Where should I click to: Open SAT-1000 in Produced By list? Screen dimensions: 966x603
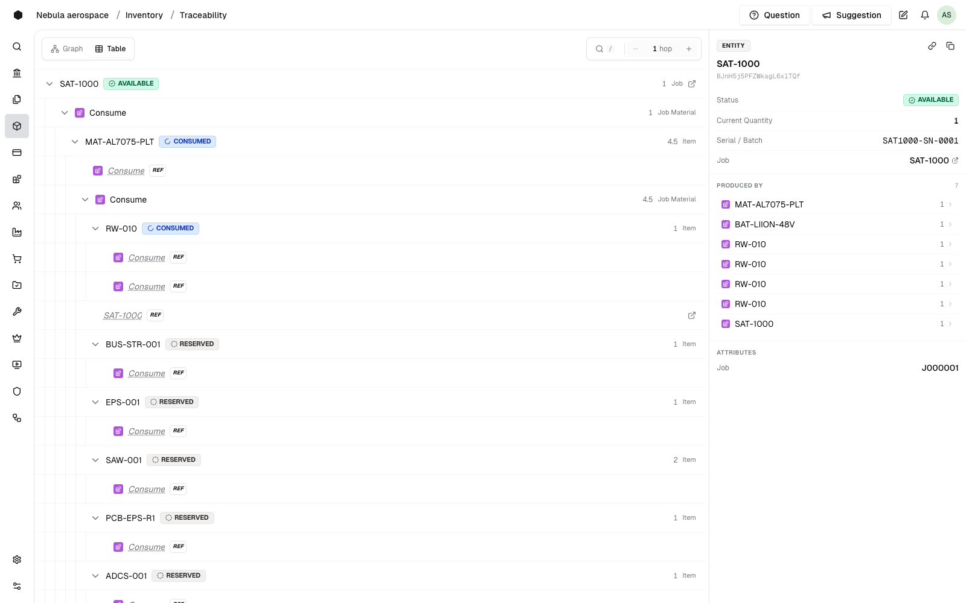837,324
